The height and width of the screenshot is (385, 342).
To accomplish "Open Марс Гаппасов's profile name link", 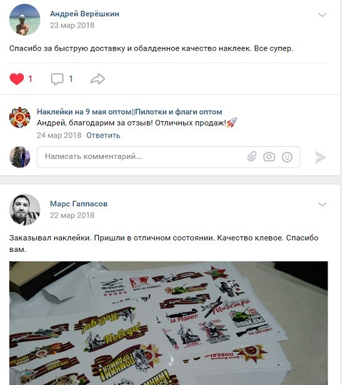I will coord(79,204).
